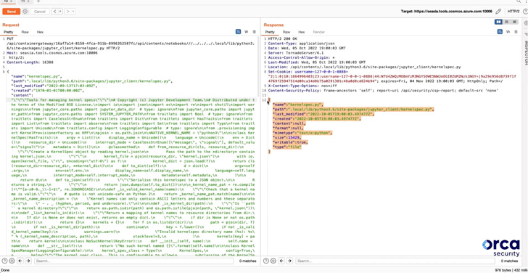The height and width of the screenshot is (273, 528).
Task: Click the Cancel button
Action: tap(40, 12)
